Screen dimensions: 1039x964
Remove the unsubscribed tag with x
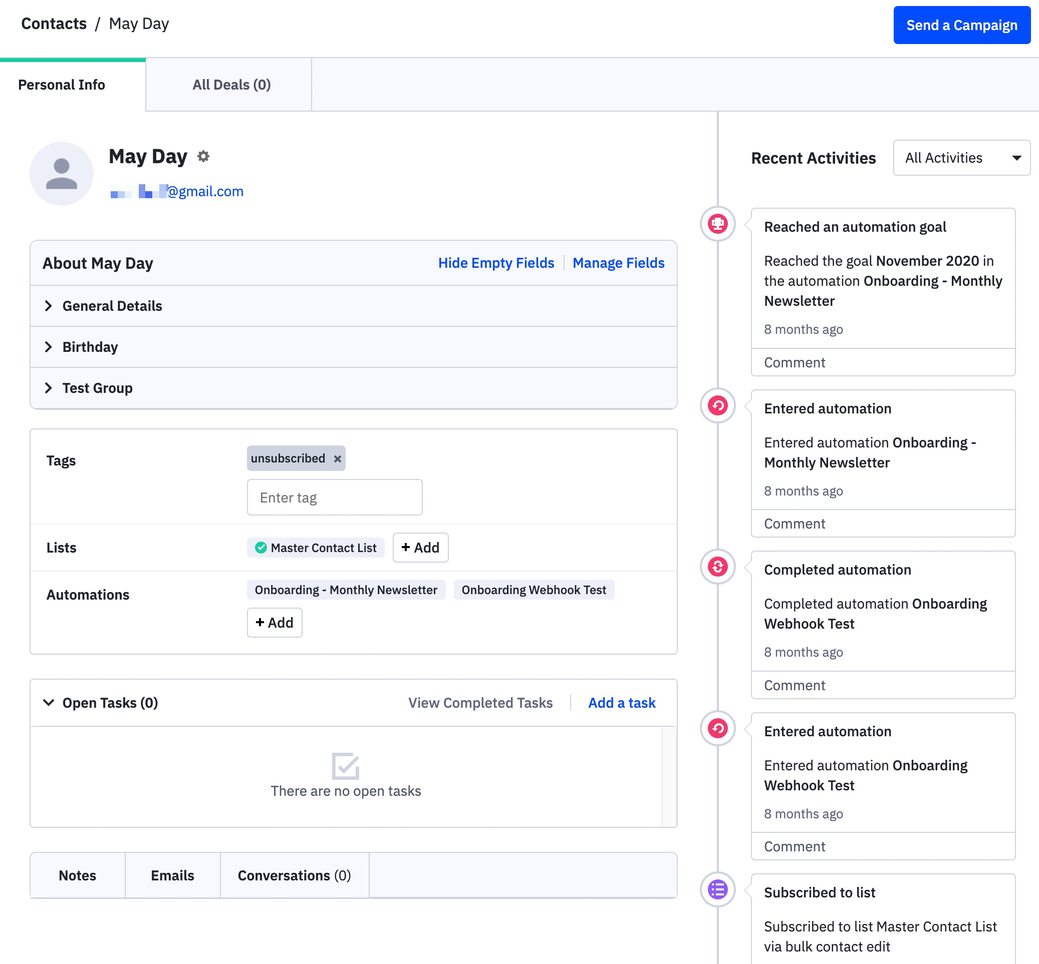tap(338, 458)
